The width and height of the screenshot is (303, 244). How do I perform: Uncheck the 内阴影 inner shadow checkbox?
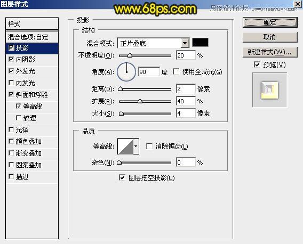pyautogui.click(x=11, y=60)
